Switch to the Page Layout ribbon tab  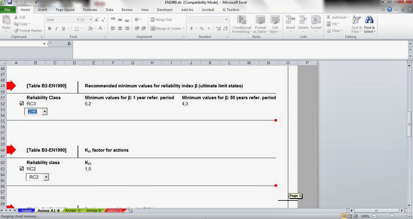[65, 10]
